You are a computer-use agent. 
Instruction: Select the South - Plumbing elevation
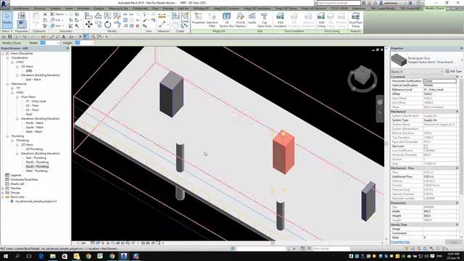(x=37, y=167)
